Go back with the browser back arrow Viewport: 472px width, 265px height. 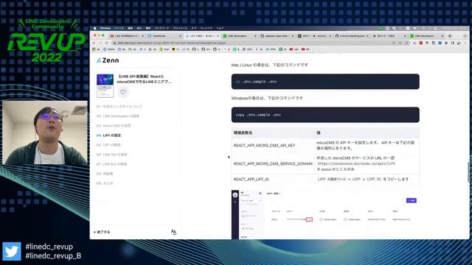point(94,43)
